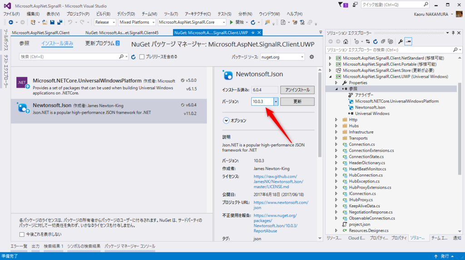Open Properties with the wrench icon
Screen dimensions: 465x260
coord(401,41)
